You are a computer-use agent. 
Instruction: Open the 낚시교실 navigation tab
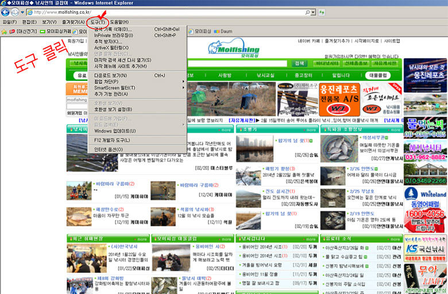pyautogui.click(x=265, y=75)
